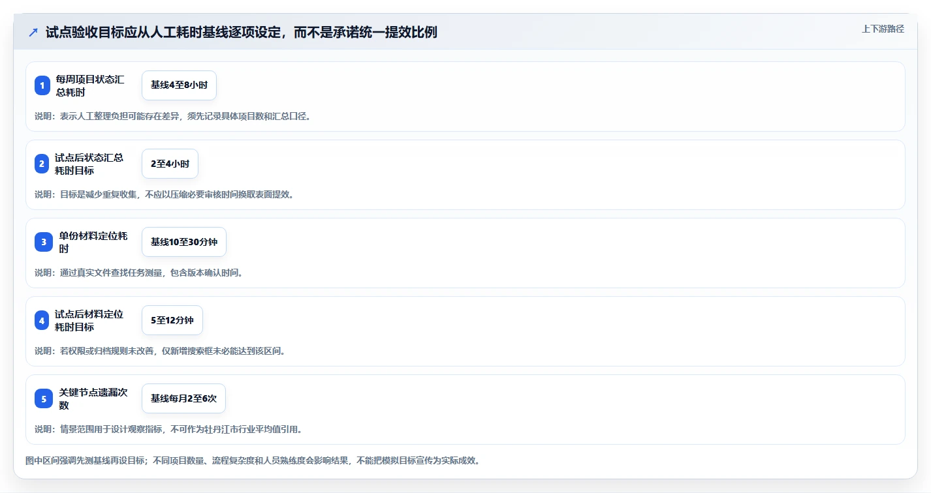The width and height of the screenshot is (931, 493).
Task: Click the note about 权限或归档规则
Action: click(x=160, y=351)
